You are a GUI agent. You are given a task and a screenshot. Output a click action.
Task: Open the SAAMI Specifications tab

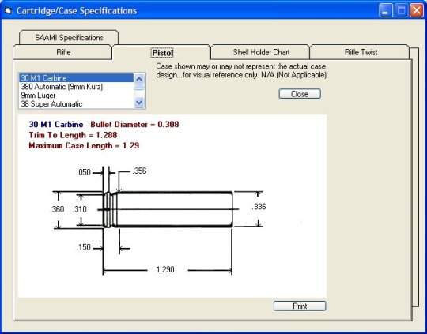click(69, 37)
